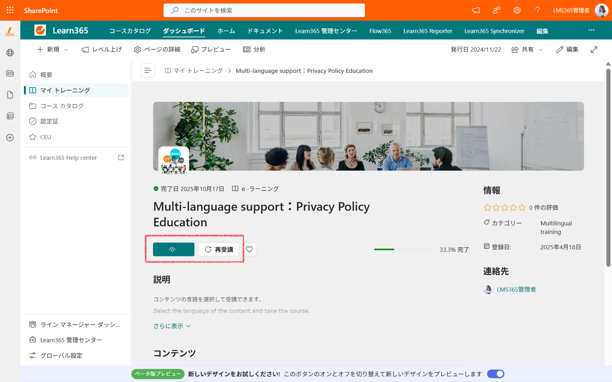Click the globe icon in left rail

pyautogui.click(x=10, y=53)
